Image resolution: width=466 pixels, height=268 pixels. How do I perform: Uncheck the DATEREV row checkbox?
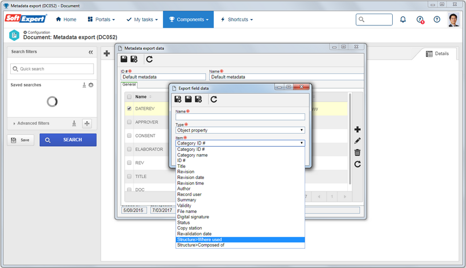click(x=129, y=109)
